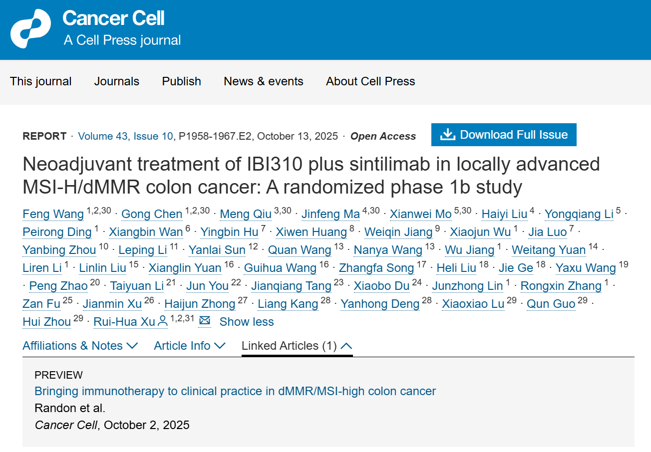Select author Gong Chen's name
Screen dimensions: 651x452
coord(152,214)
